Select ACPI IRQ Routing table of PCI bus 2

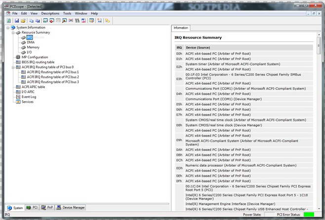click(53, 77)
